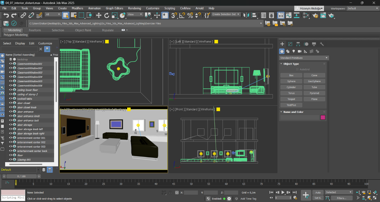This screenshot has height=202, width=380.
Task: Select the Lights creation category
Action: pyautogui.click(x=294, y=51)
